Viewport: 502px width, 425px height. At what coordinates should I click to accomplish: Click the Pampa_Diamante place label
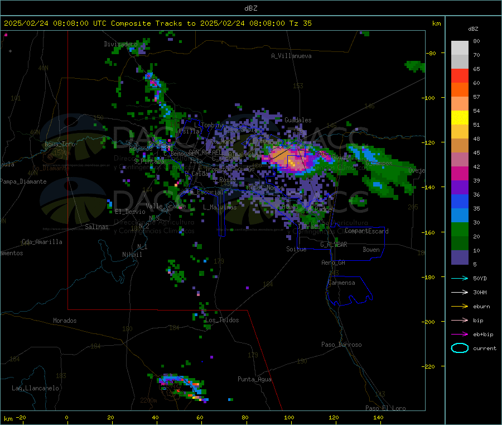tap(23, 182)
